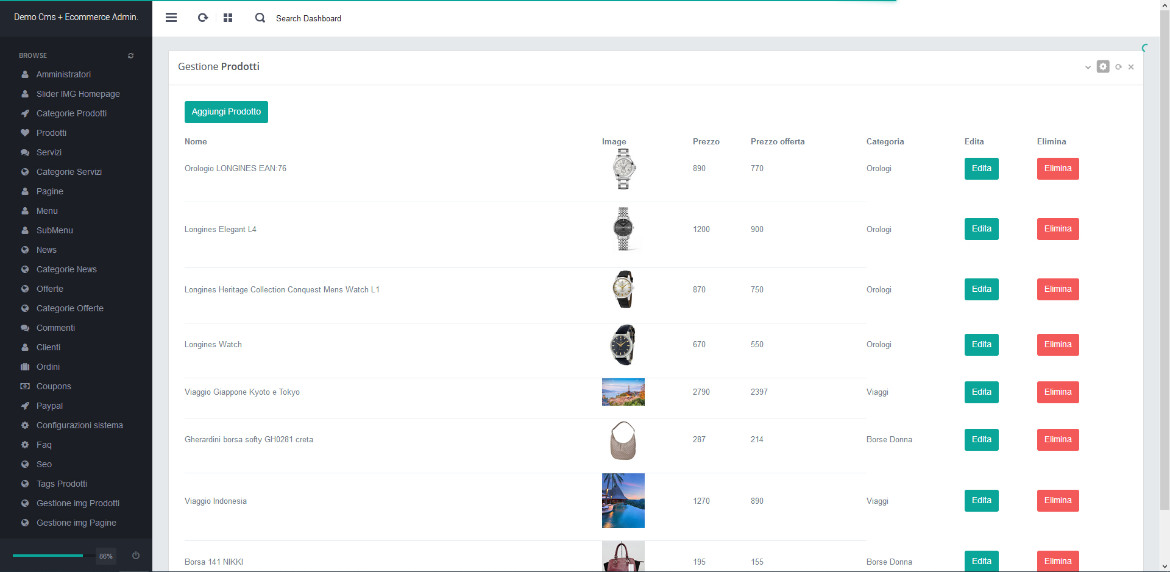This screenshot has height=572, width=1170.
Task: Edit the Longines Elegant L4 product
Action: click(x=981, y=229)
